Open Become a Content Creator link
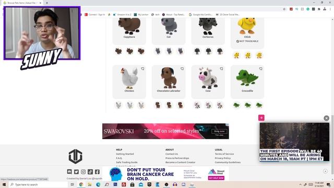 click(x=181, y=162)
